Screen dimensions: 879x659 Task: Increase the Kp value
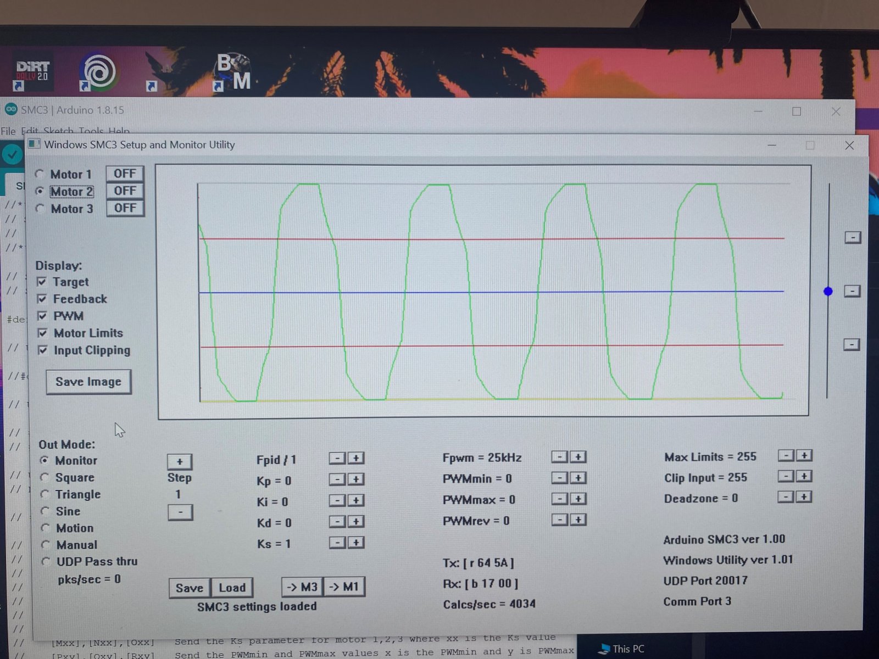click(x=356, y=479)
